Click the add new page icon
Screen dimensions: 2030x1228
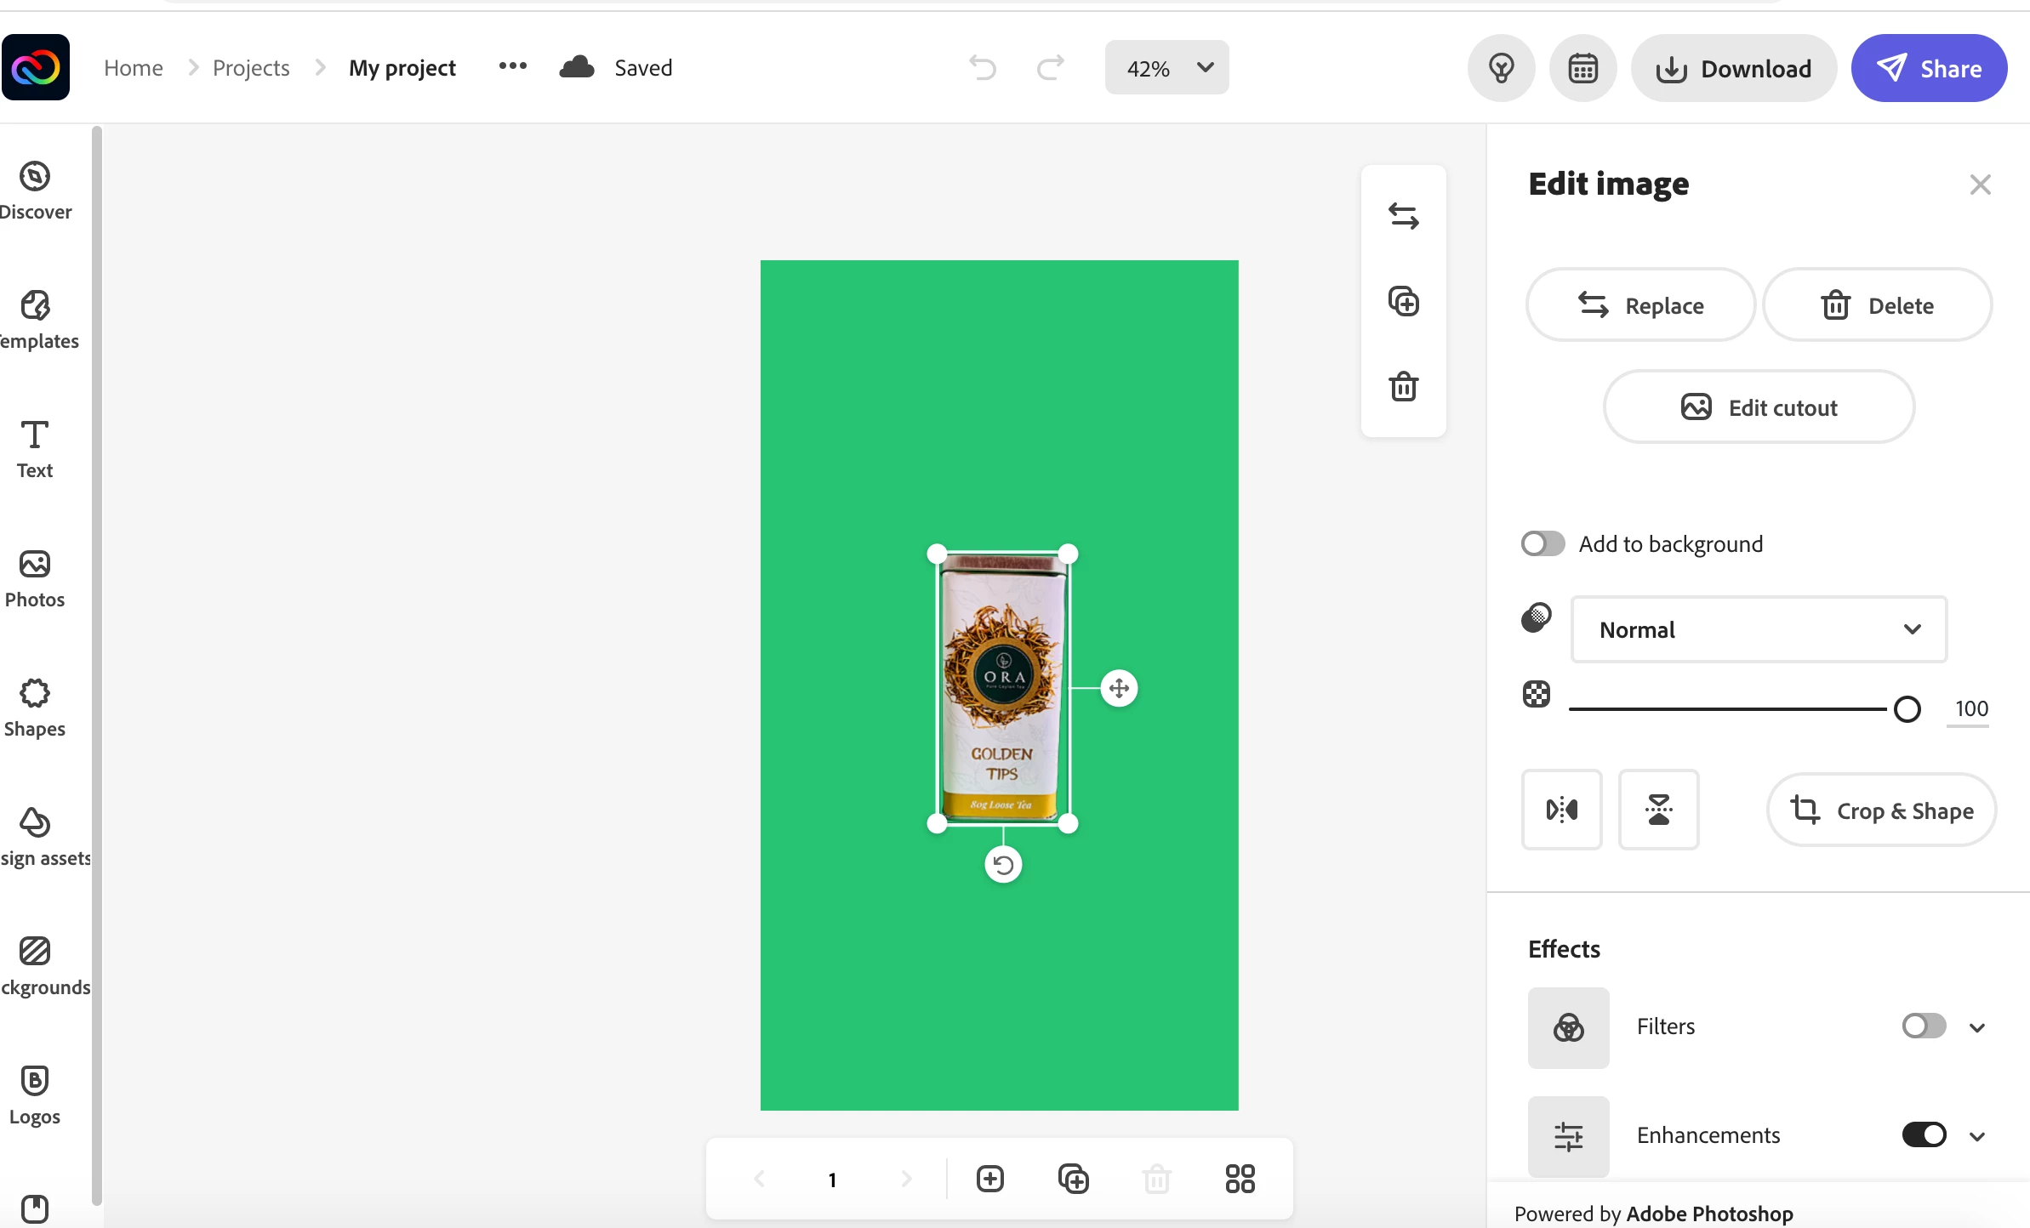coord(990,1179)
